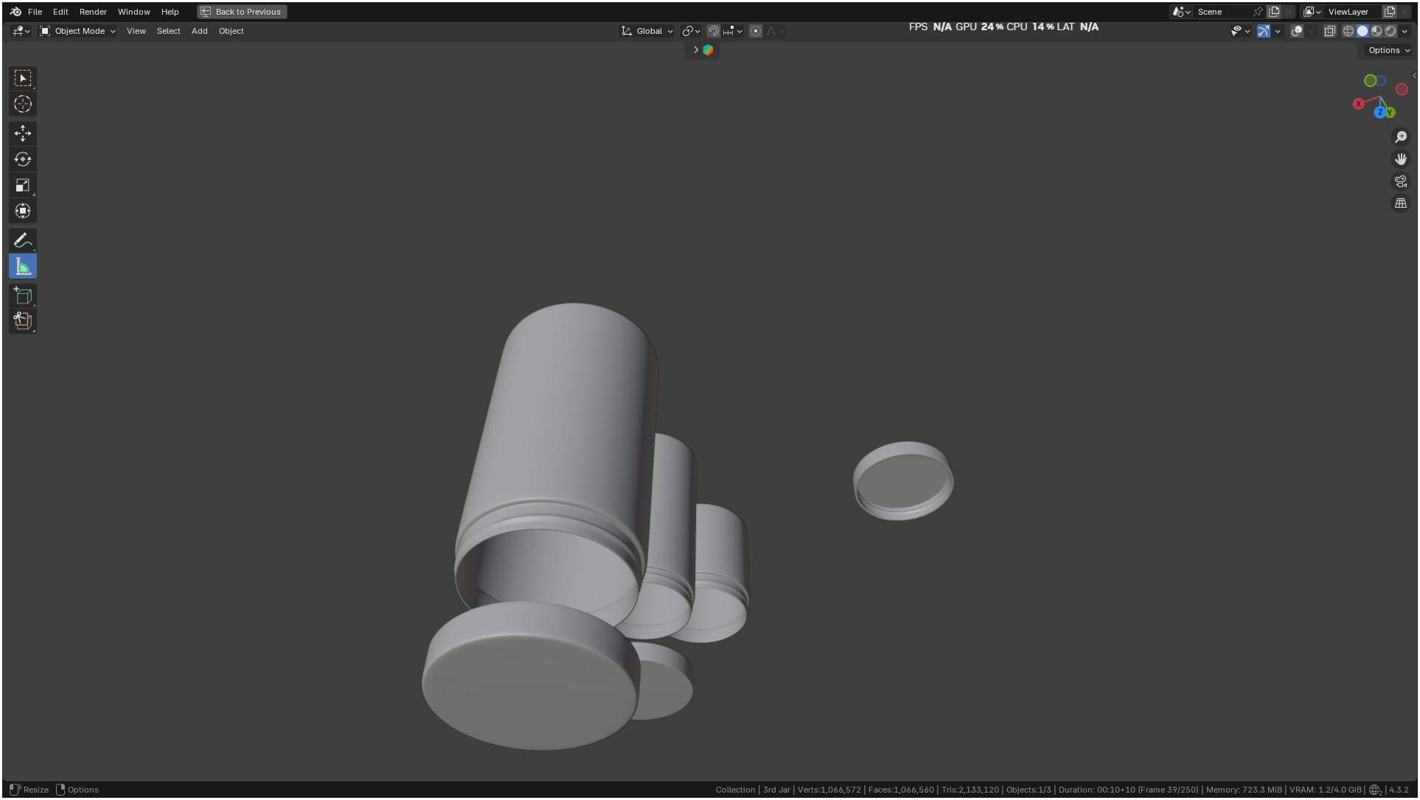The image size is (1420, 800).
Task: Toggle proportional editing button
Action: click(x=756, y=31)
